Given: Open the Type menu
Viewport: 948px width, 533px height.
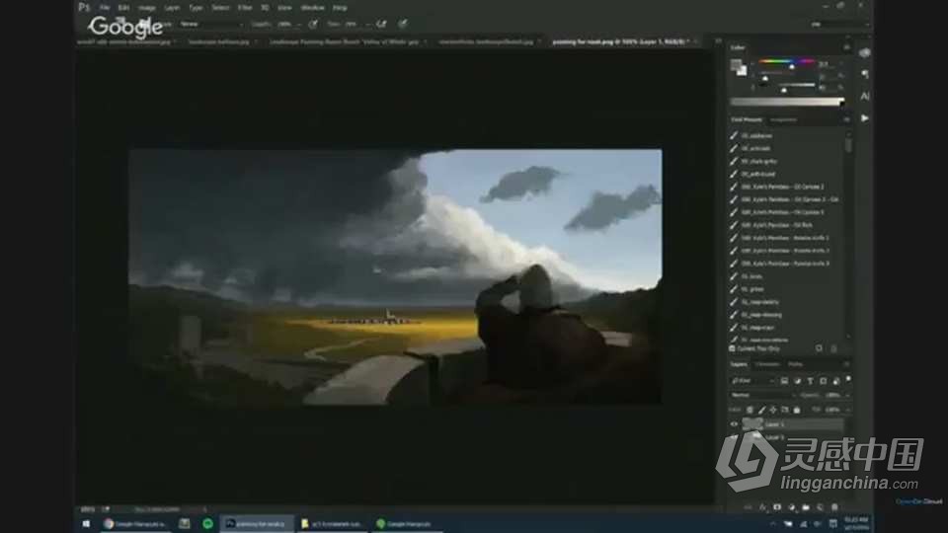Looking at the screenshot, I should pos(196,8).
